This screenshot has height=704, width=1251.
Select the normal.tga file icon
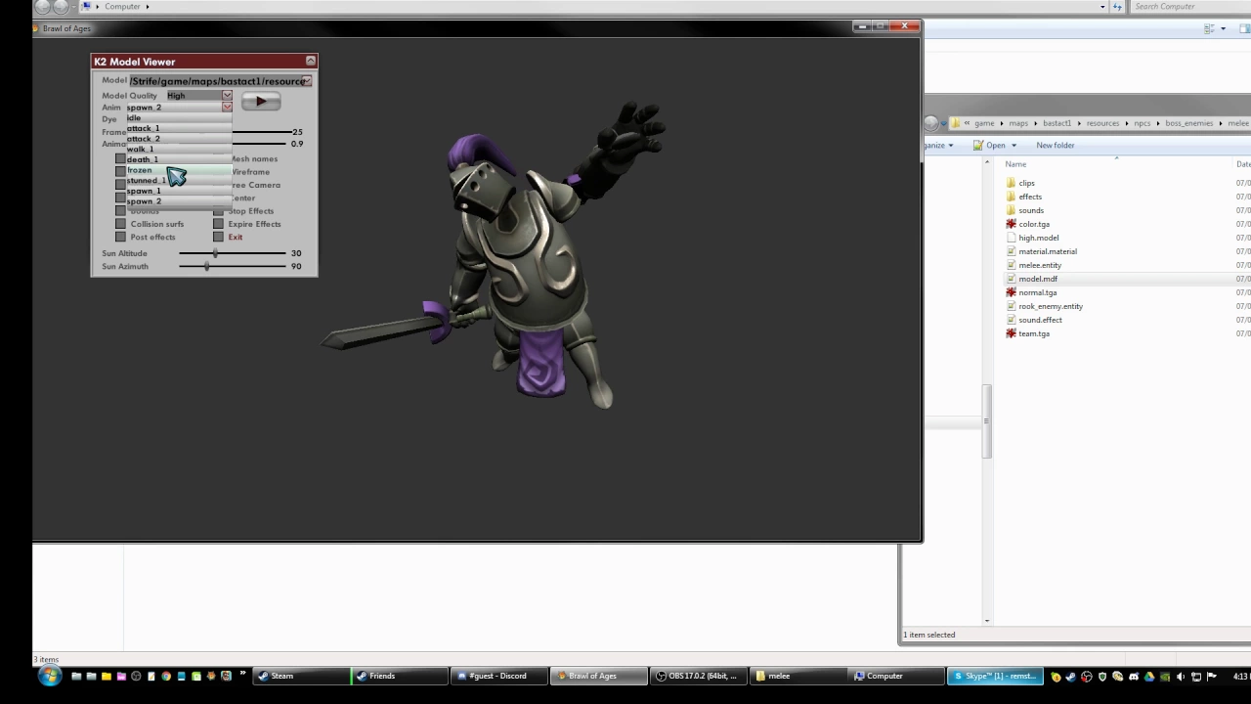point(1012,292)
